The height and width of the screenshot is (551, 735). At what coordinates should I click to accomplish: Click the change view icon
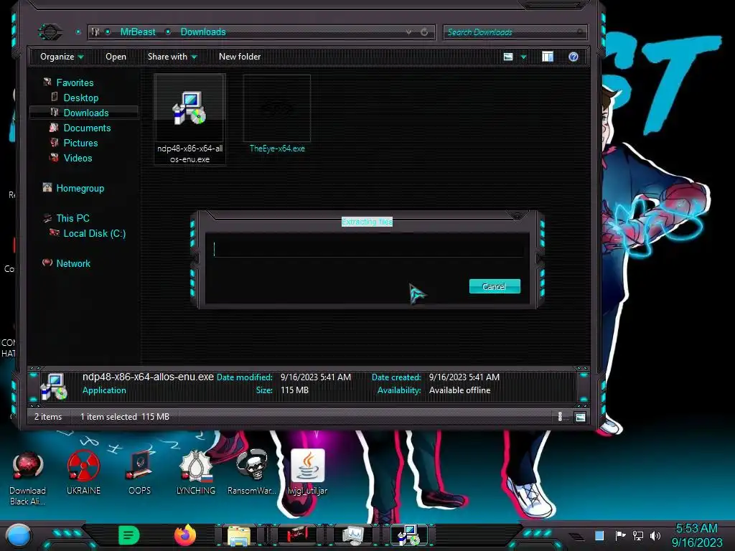[x=508, y=57]
